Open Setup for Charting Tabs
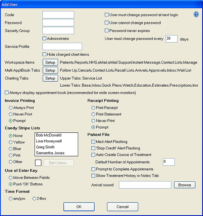The height and width of the screenshot is (216, 203). click(50, 78)
